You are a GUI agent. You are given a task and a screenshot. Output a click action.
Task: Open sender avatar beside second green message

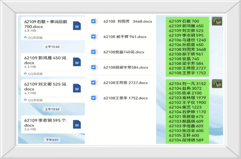(x=217, y=84)
